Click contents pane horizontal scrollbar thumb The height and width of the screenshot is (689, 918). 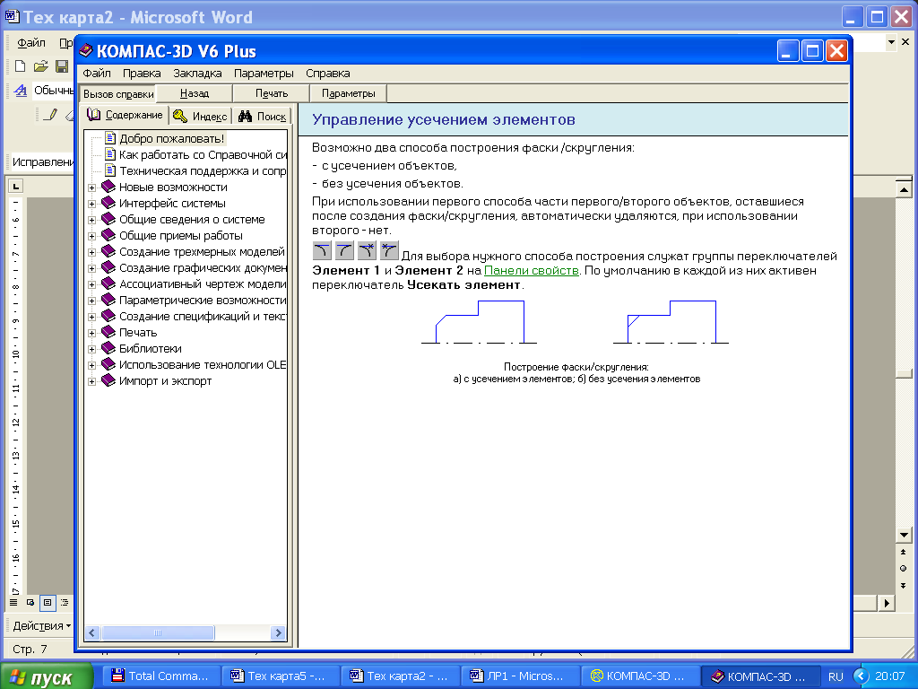click(158, 632)
